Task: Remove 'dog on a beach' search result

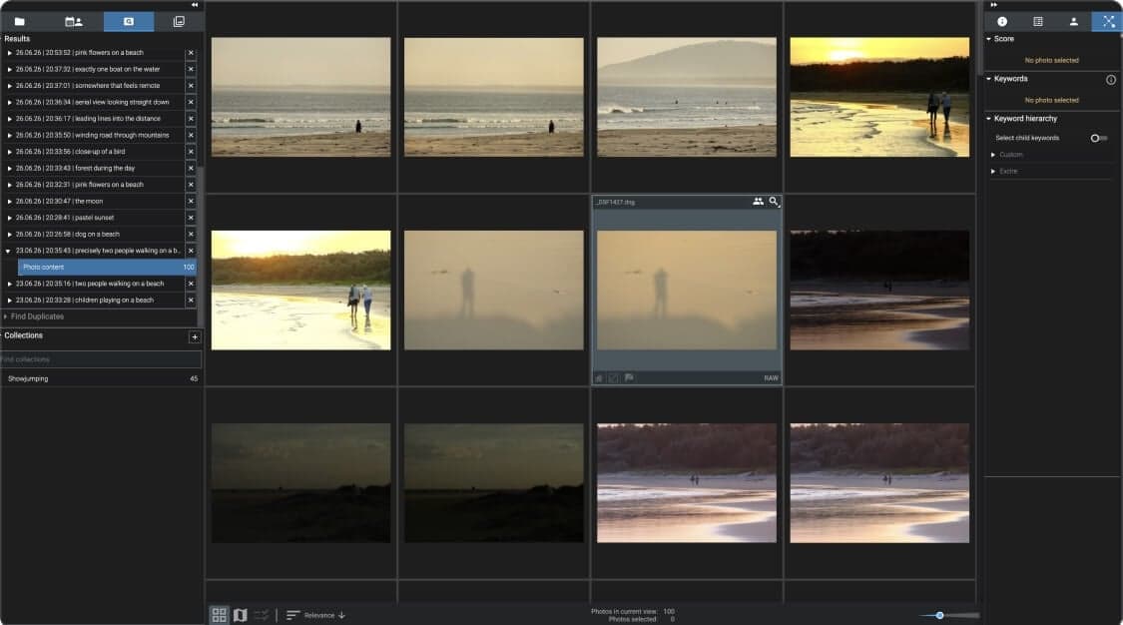Action: coord(191,234)
